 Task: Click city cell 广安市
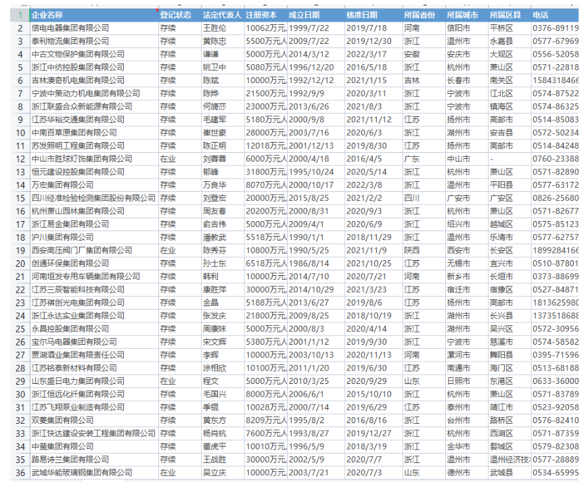click(x=467, y=198)
